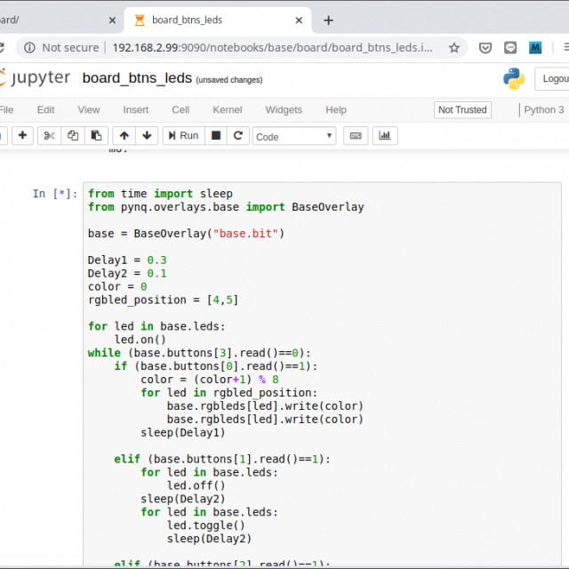
Task: Restart the kernel with the circular arrow icon
Action: pyautogui.click(x=237, y=136)
